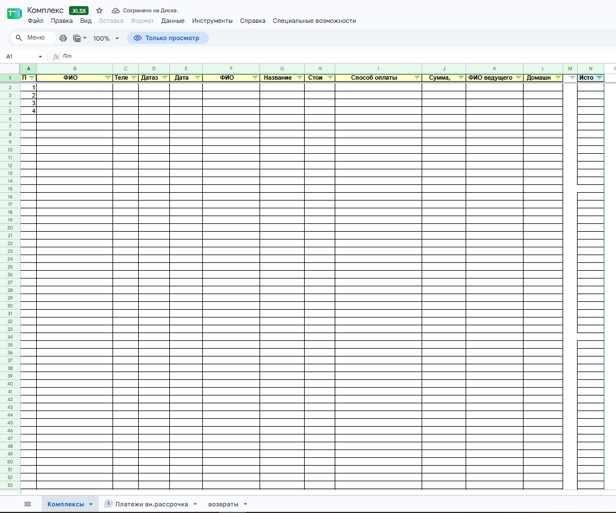Image resolution: width=616 pixels, height=513 pixels.
Task: Open filter on Способ оплаты column
Action: pos(417,78)
